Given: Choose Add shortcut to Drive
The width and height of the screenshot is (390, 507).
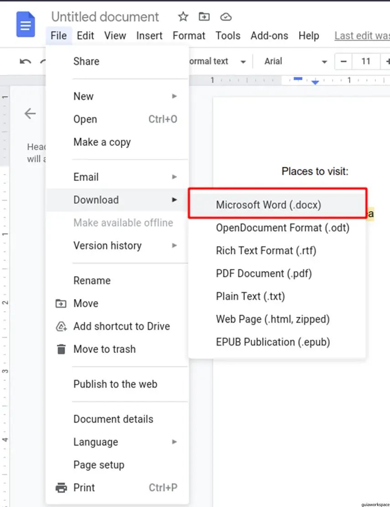Looking at the screenshot, I should [x=121, y=326].
